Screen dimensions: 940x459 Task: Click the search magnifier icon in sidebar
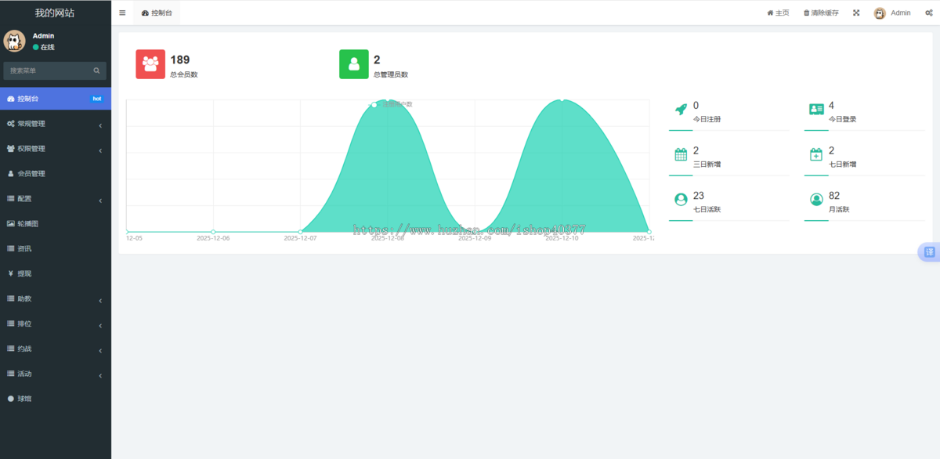pyautogui.click(x=97, y=70)
